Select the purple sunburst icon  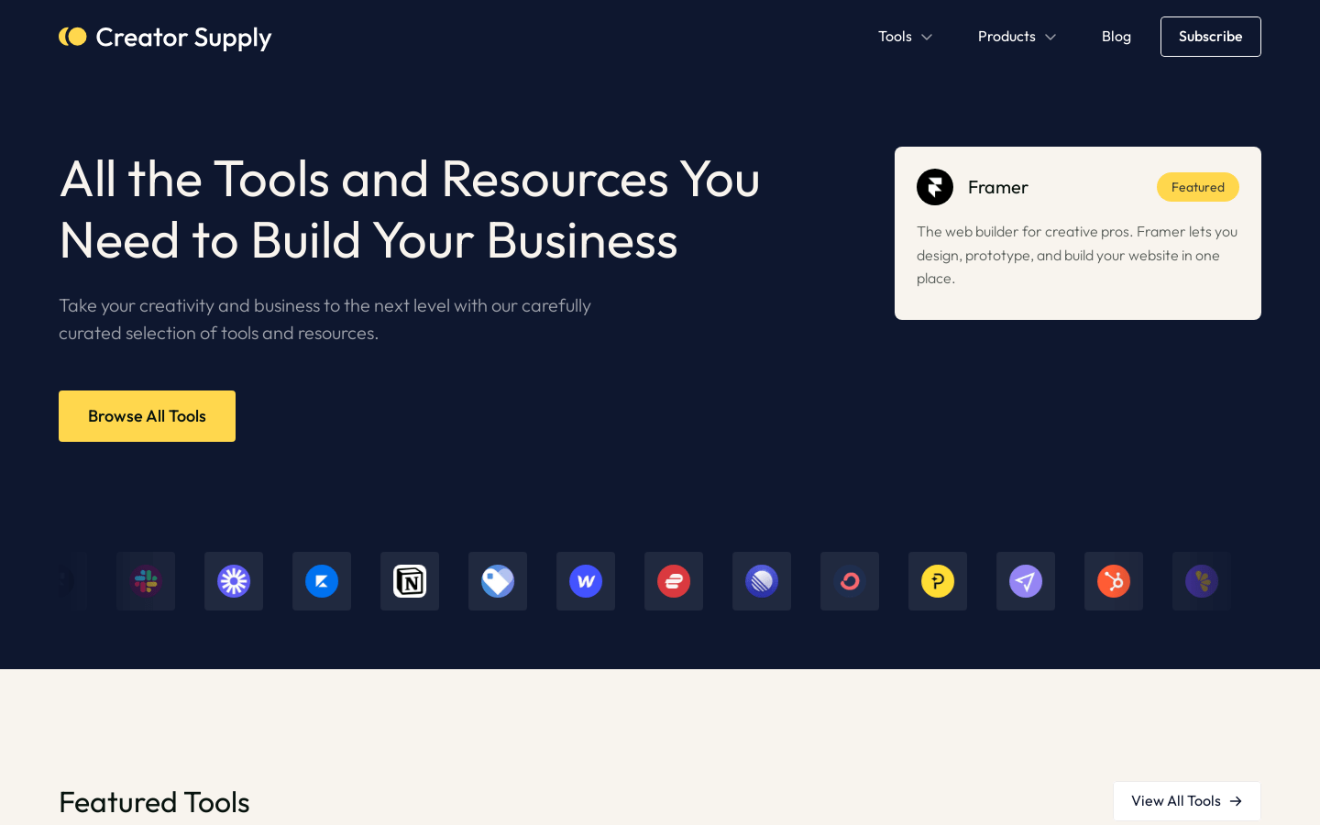pos(234,581)
